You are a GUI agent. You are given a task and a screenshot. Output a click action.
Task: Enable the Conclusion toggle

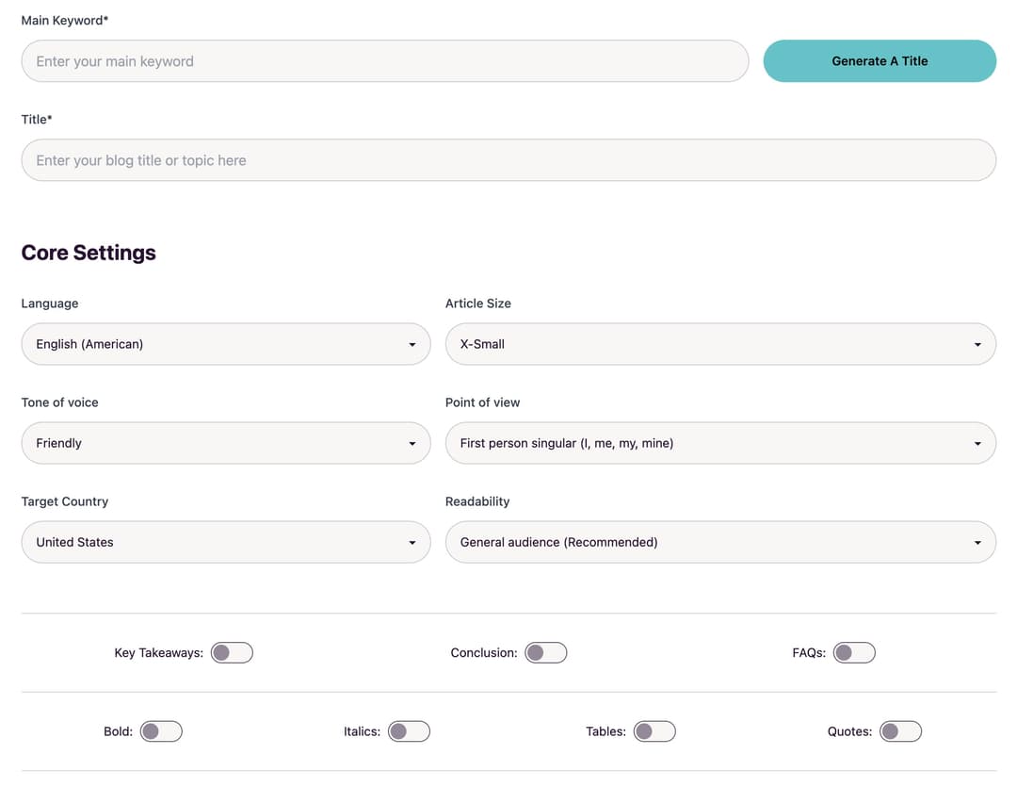pos(546,652)
